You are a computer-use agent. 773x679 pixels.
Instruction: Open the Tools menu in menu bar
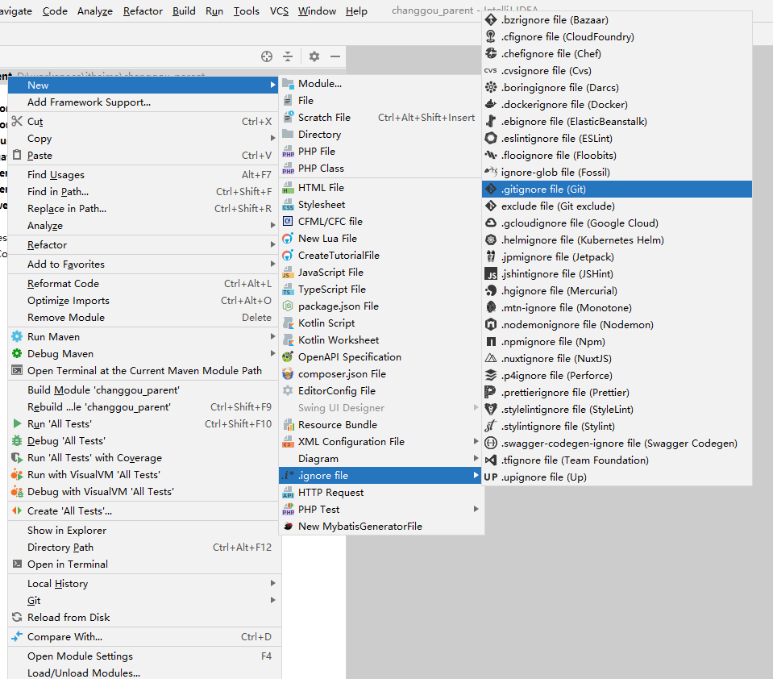pos(246,10)
